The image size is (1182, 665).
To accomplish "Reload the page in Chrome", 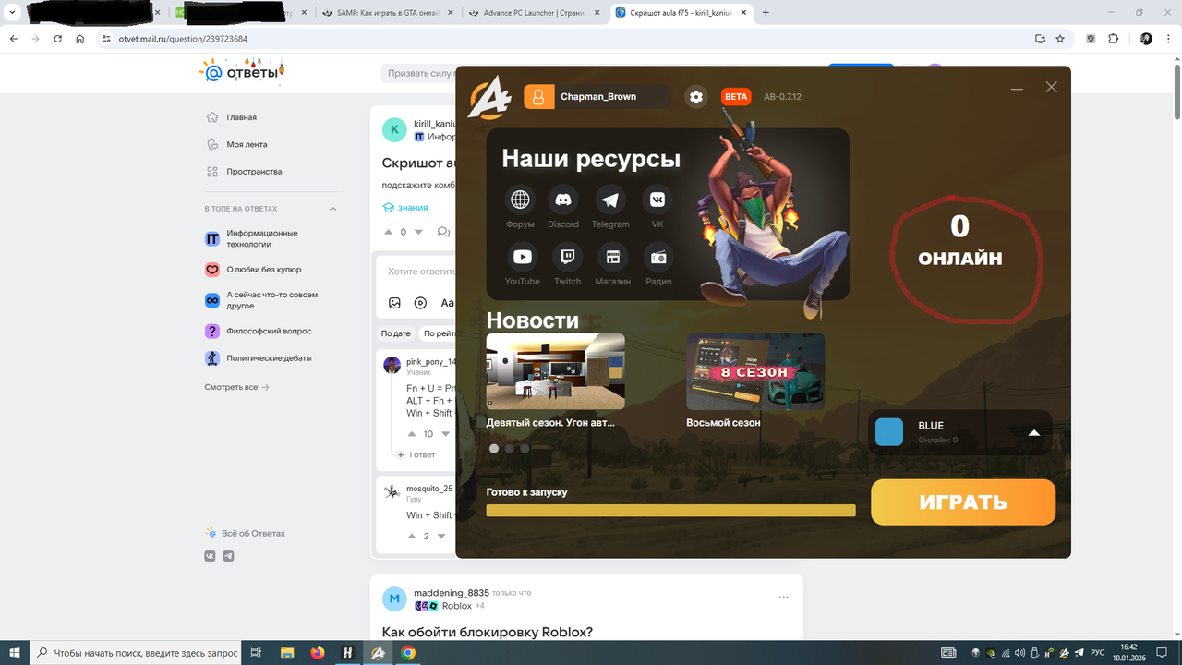I will [x=57, y=39].
